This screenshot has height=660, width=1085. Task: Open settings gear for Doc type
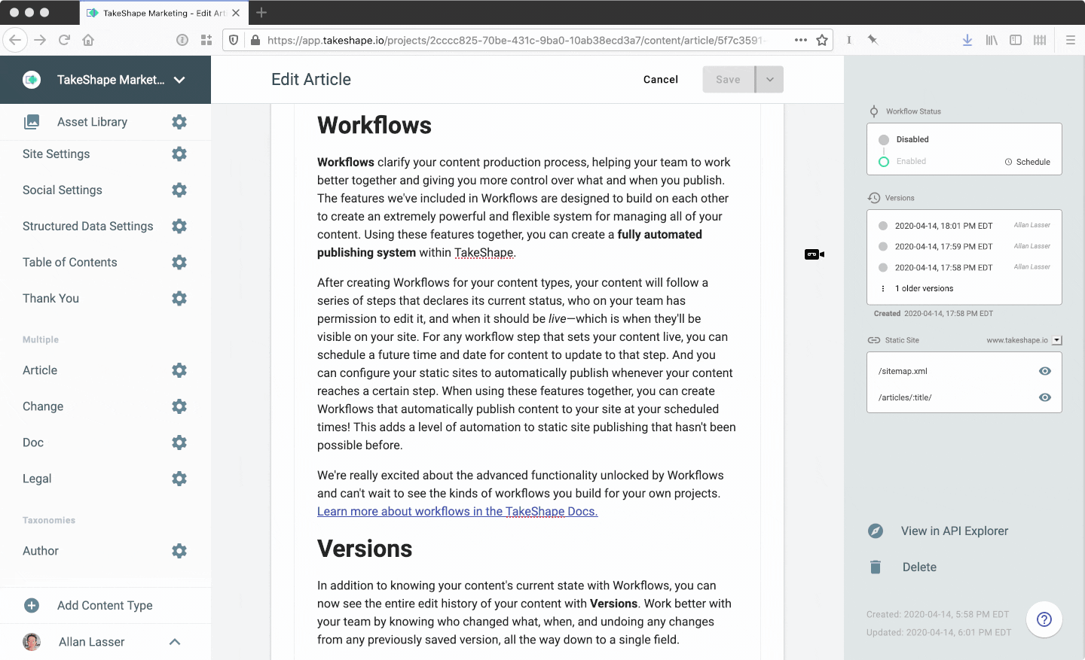179,443
